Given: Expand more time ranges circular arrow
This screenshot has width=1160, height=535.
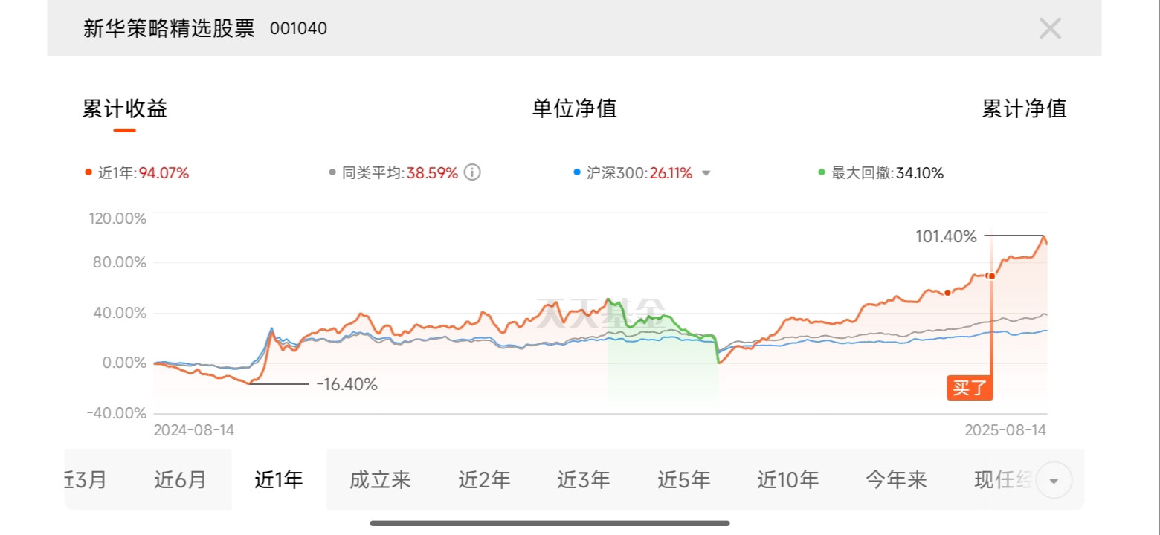Looking at the screenshot, I should (x=1053, y=480).
